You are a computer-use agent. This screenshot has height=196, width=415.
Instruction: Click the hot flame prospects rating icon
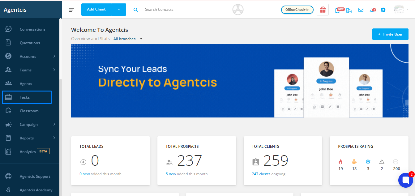point(340,162)
